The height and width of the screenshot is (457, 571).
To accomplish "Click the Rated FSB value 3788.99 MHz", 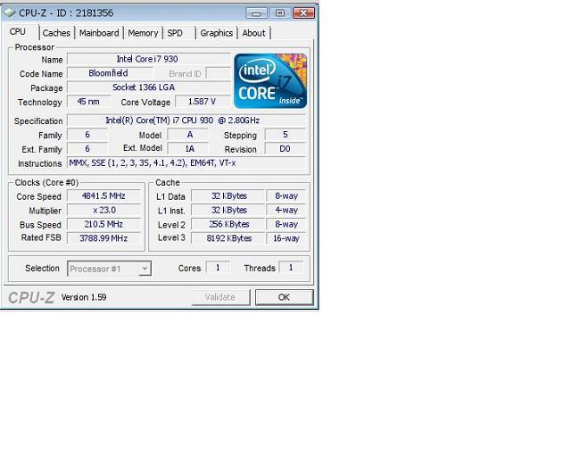I will (103, 238).
